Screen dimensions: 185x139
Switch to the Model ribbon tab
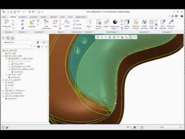[x=13, y=17]
